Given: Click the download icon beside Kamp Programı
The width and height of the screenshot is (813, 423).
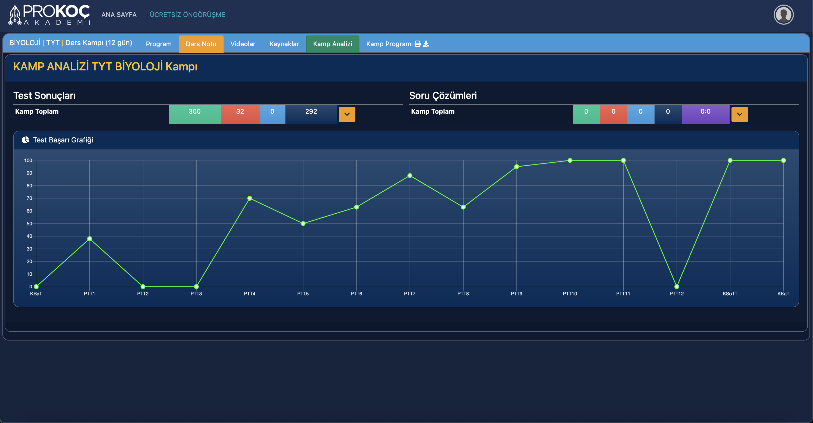Looking at the screenshot, I should (x=426, y=44).
